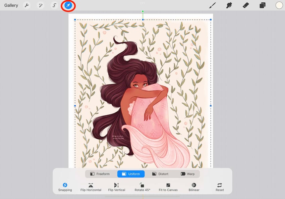The height and width of the screenshot is (199, 285).
Task: Switch to Warp transform mode
Action: click(x=187, y=174)
